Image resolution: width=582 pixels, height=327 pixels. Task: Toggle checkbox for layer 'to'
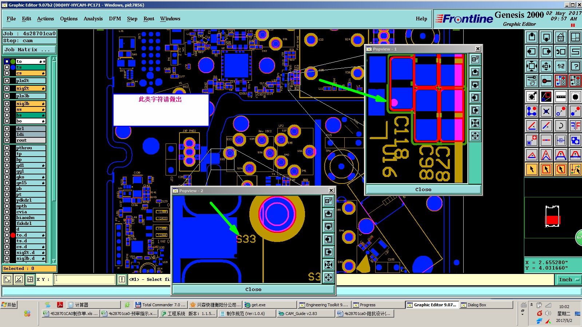point(7,61)
